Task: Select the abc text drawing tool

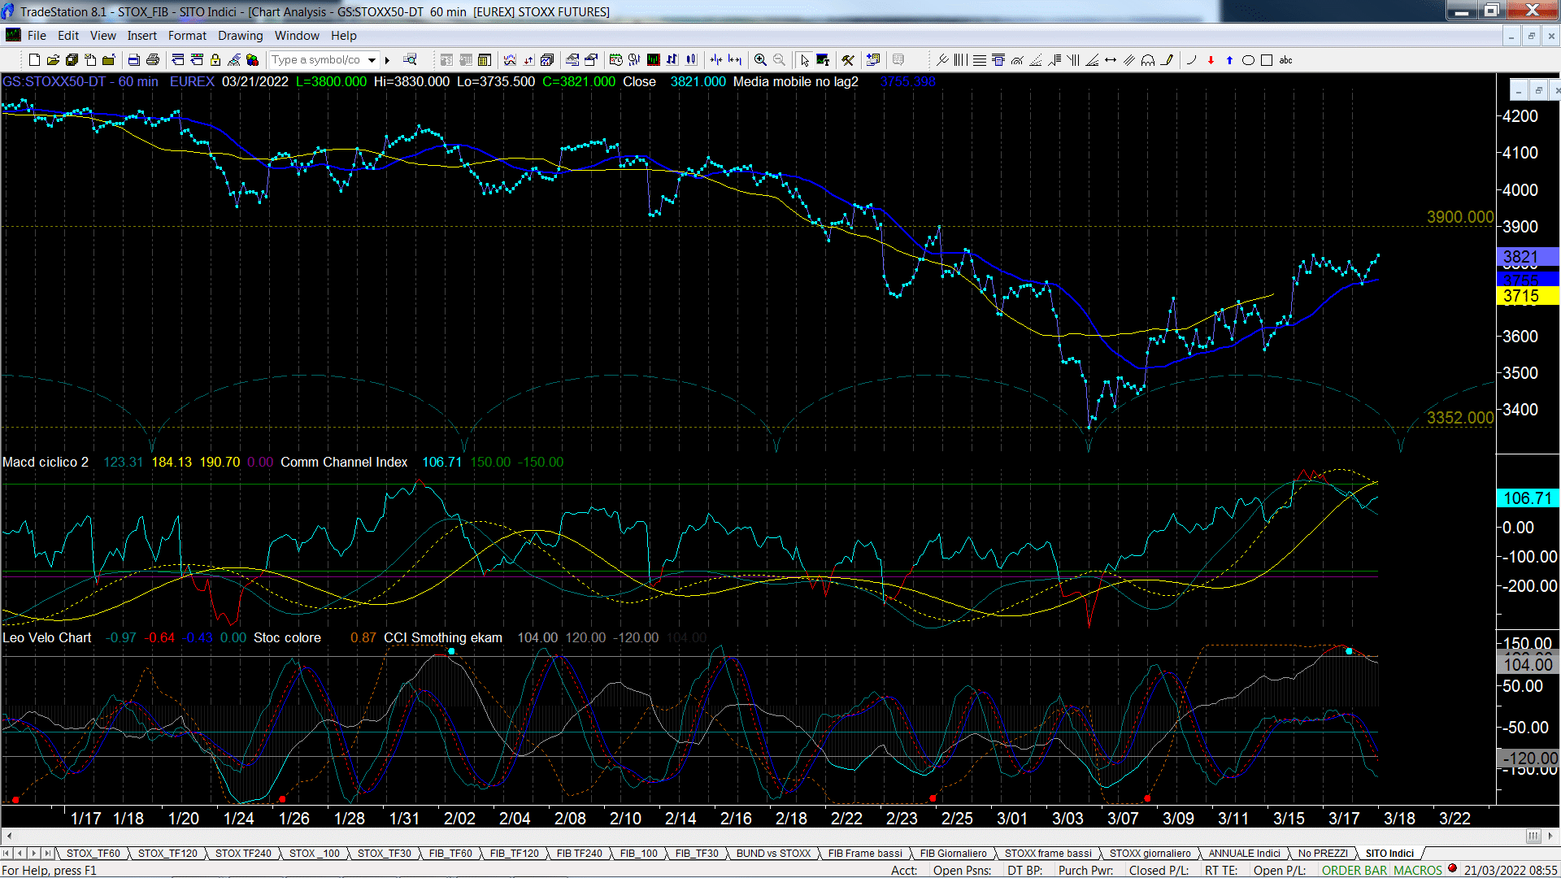Action: (x=1285, y=59)
